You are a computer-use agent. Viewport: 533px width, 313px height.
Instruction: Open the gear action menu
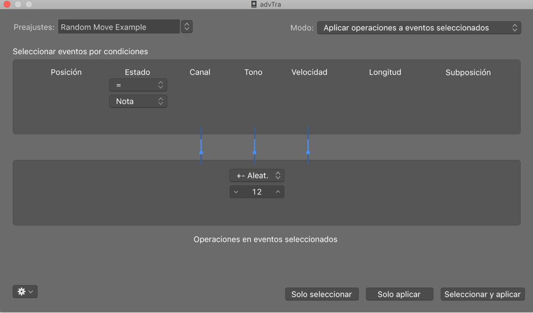25,292
